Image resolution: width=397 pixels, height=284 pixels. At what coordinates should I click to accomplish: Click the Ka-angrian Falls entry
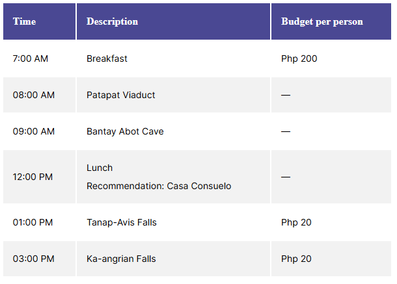pos(121,259)
